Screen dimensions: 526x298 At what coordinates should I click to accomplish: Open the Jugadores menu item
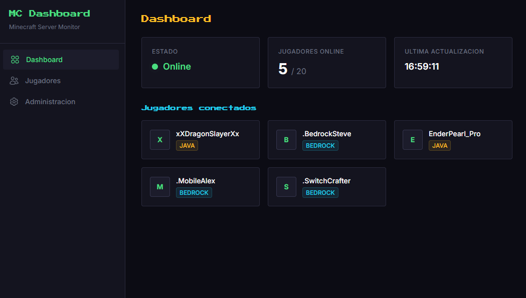click(x=61, y=81)
